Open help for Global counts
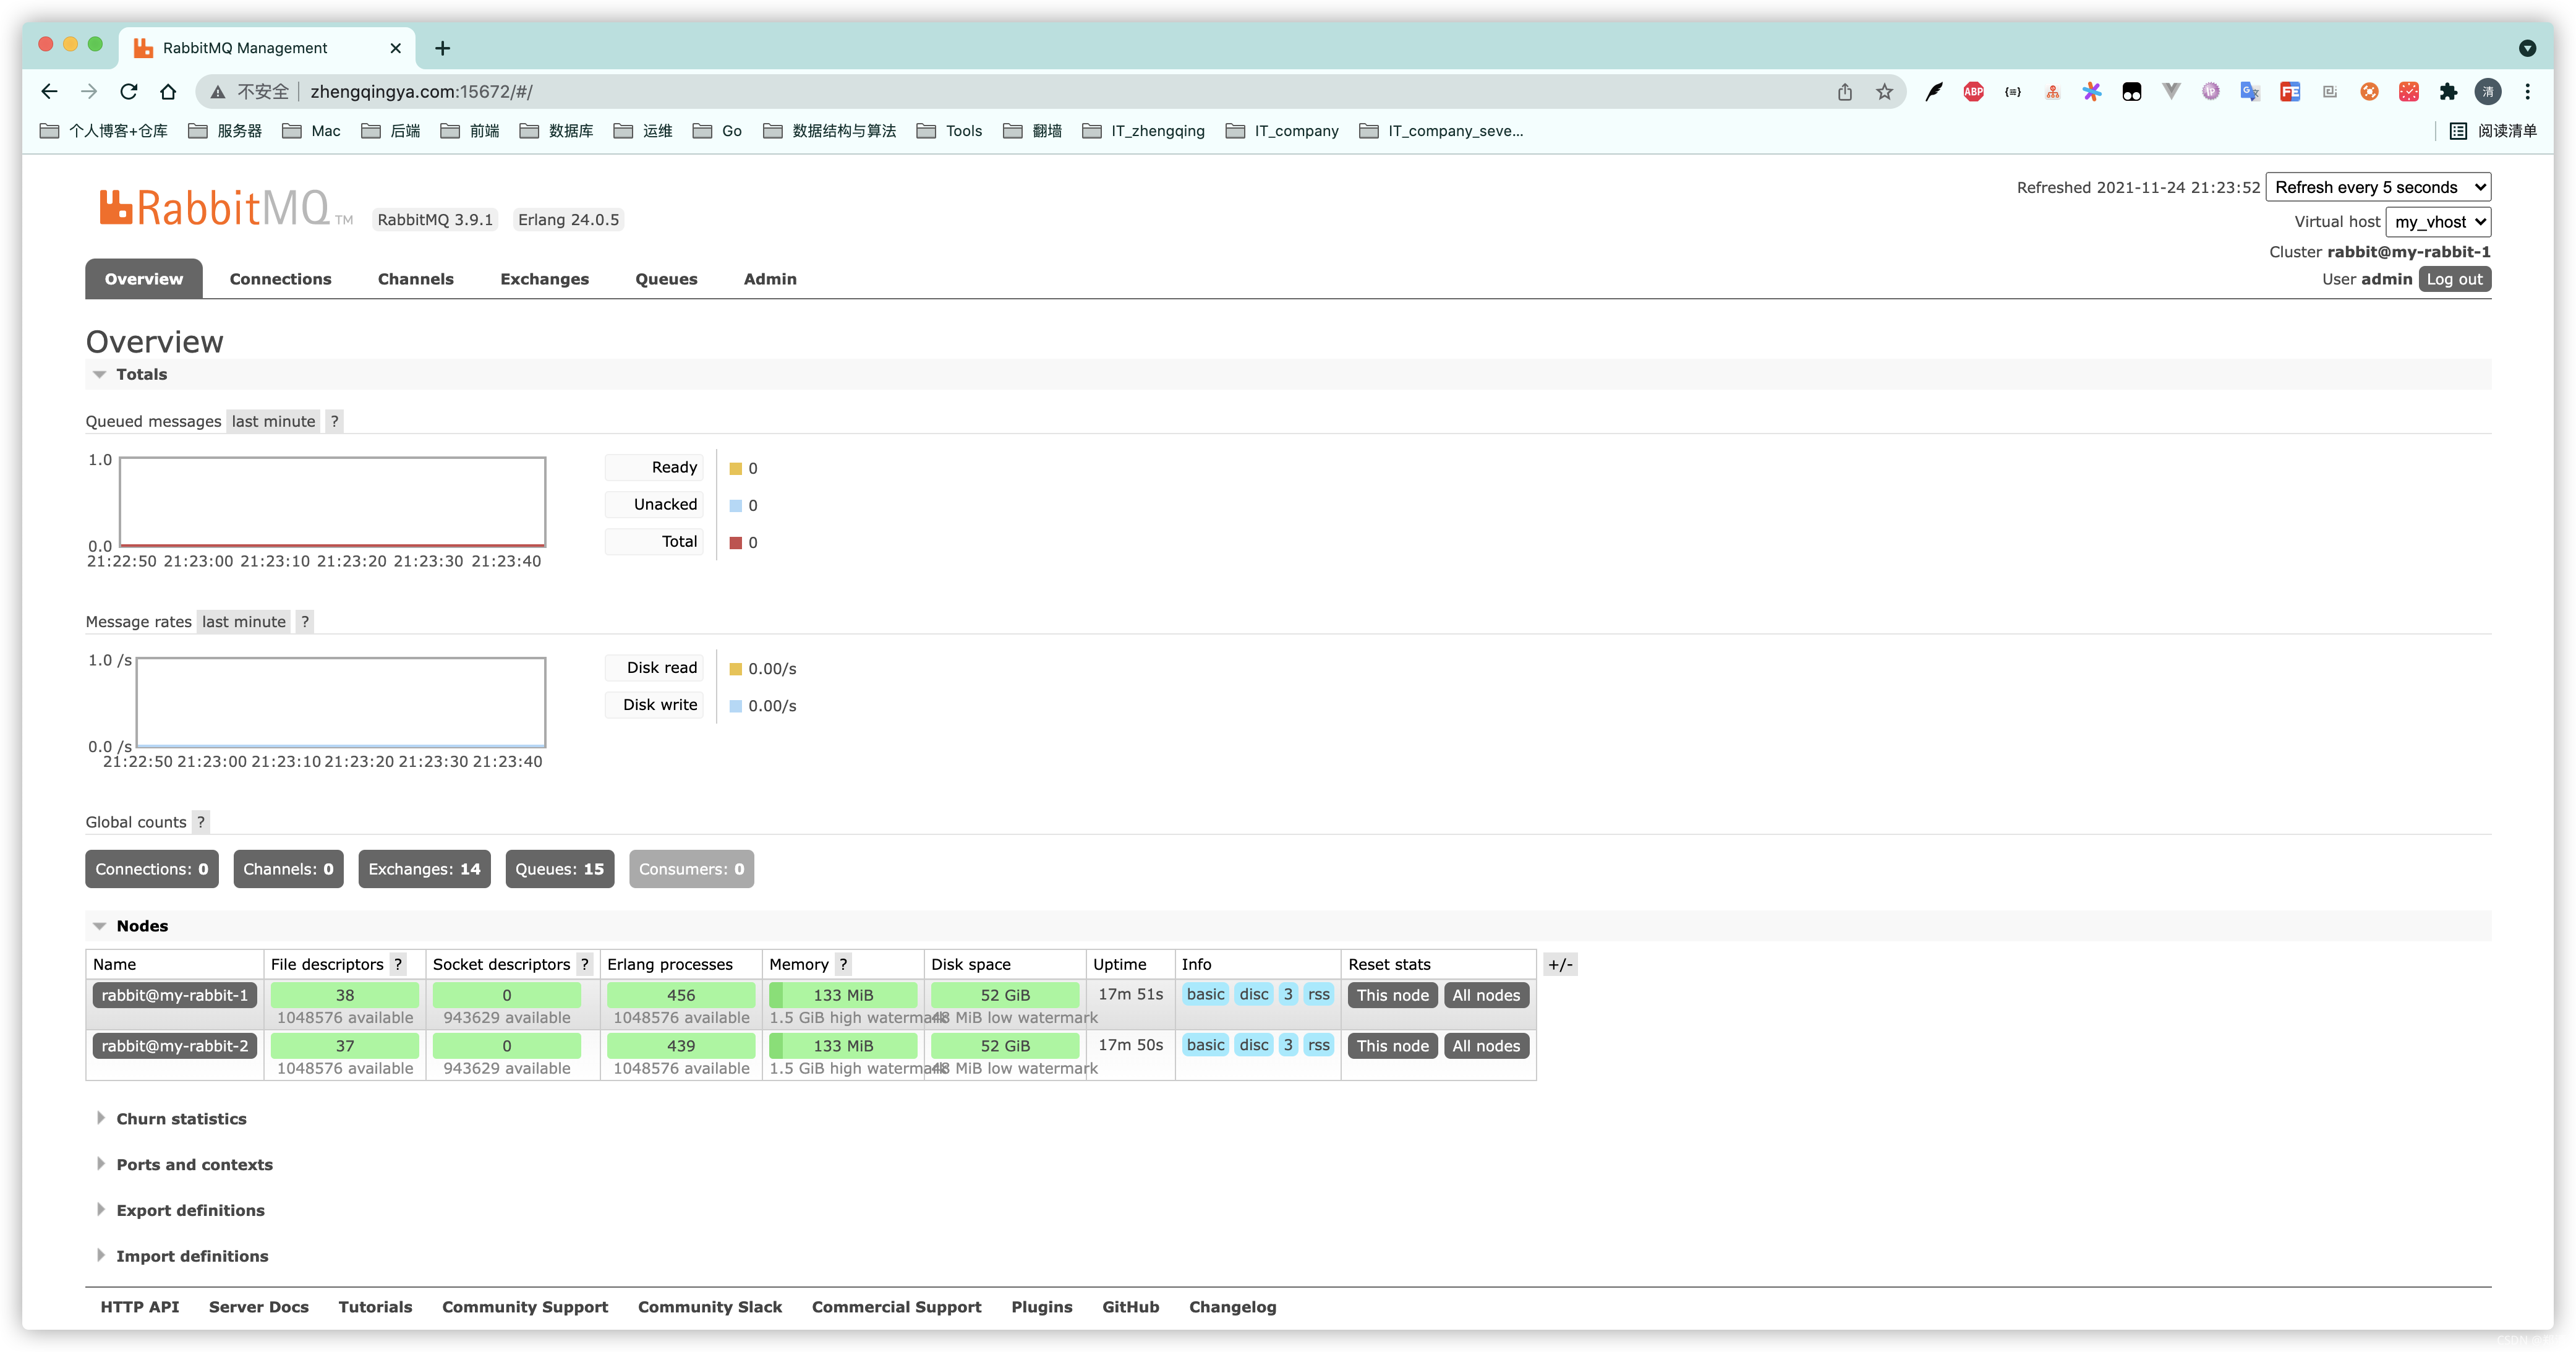 point(201,822)
